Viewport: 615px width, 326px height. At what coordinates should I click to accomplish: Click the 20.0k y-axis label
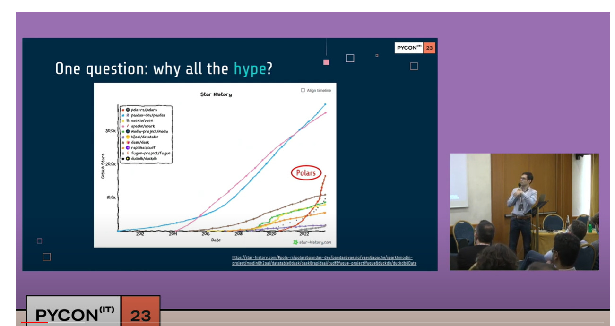[x=110, y=164]
